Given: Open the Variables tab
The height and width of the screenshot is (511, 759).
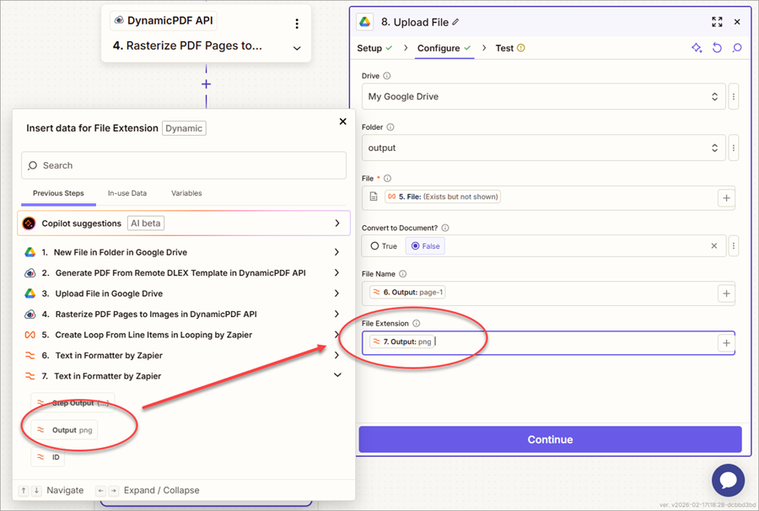Looking at the screenshot, I should pyautogui.click(x=186, y=193).
